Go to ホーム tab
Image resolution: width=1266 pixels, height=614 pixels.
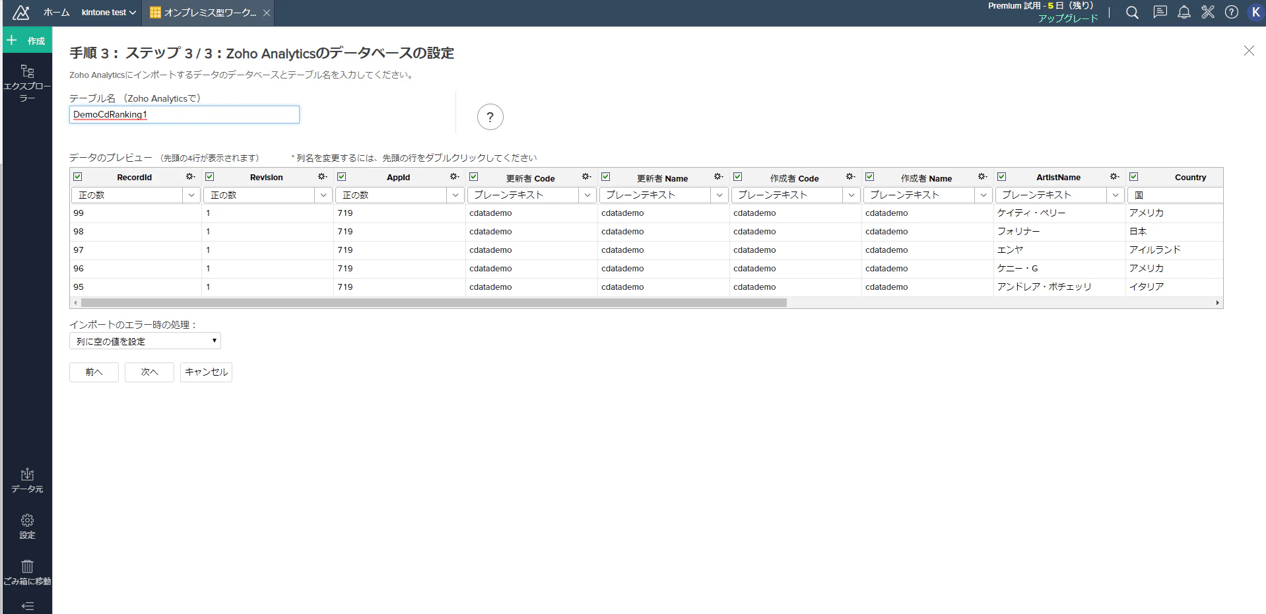click(56, 13)
